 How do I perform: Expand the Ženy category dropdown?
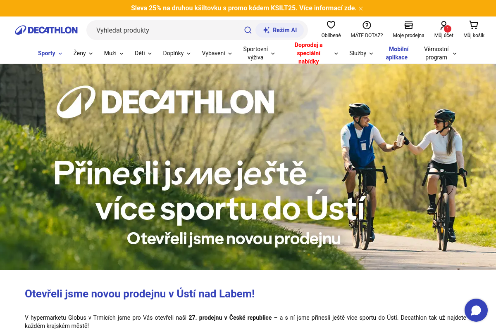coord(82,53)
